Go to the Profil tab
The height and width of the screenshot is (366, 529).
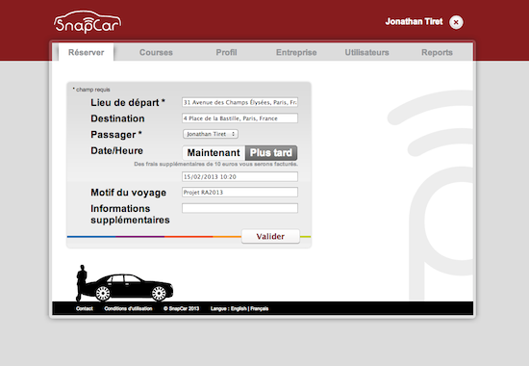pyautogui.click(x=226, y=52)
